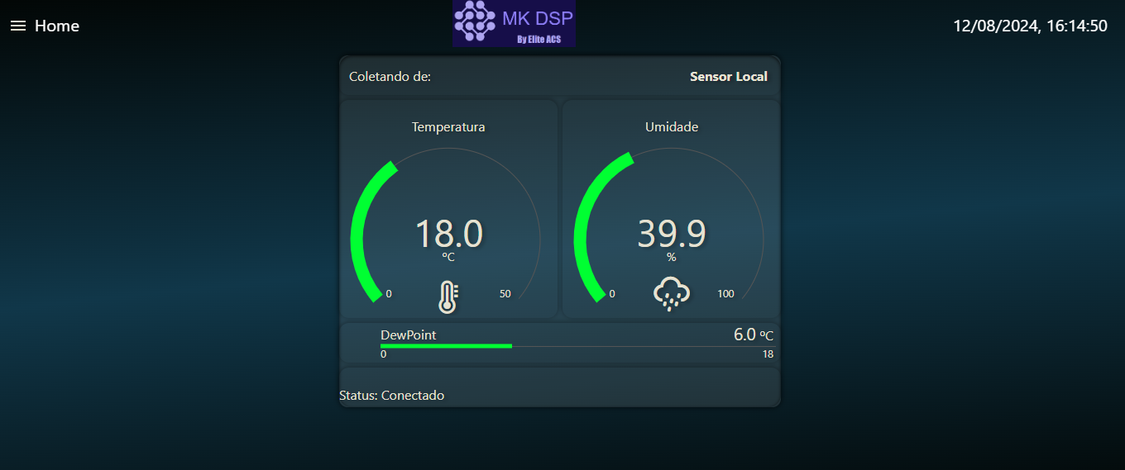Image resolution: width=1125 pixels, height=470 pixels.
Task: Click the 'By Elite ACS' text in logo
Action: 539,39
